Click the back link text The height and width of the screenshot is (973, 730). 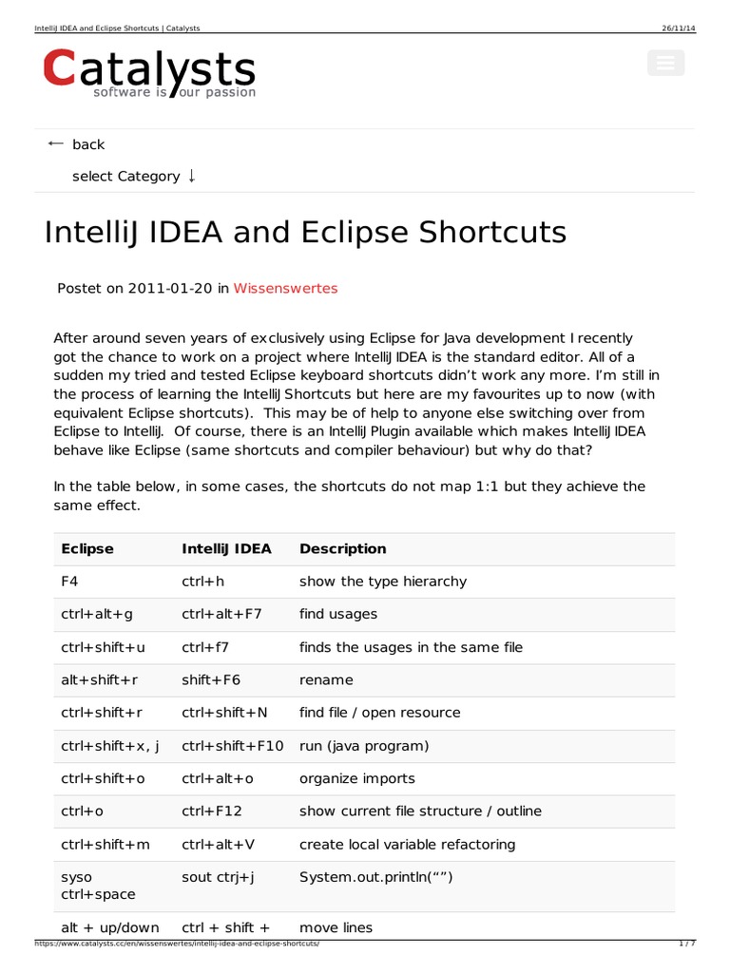click(x=88, y=144)
